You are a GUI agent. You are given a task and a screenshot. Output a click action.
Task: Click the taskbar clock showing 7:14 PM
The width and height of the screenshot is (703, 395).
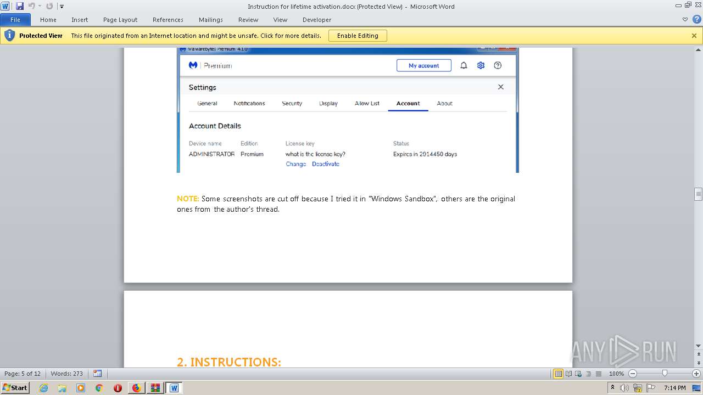[674, 388]
